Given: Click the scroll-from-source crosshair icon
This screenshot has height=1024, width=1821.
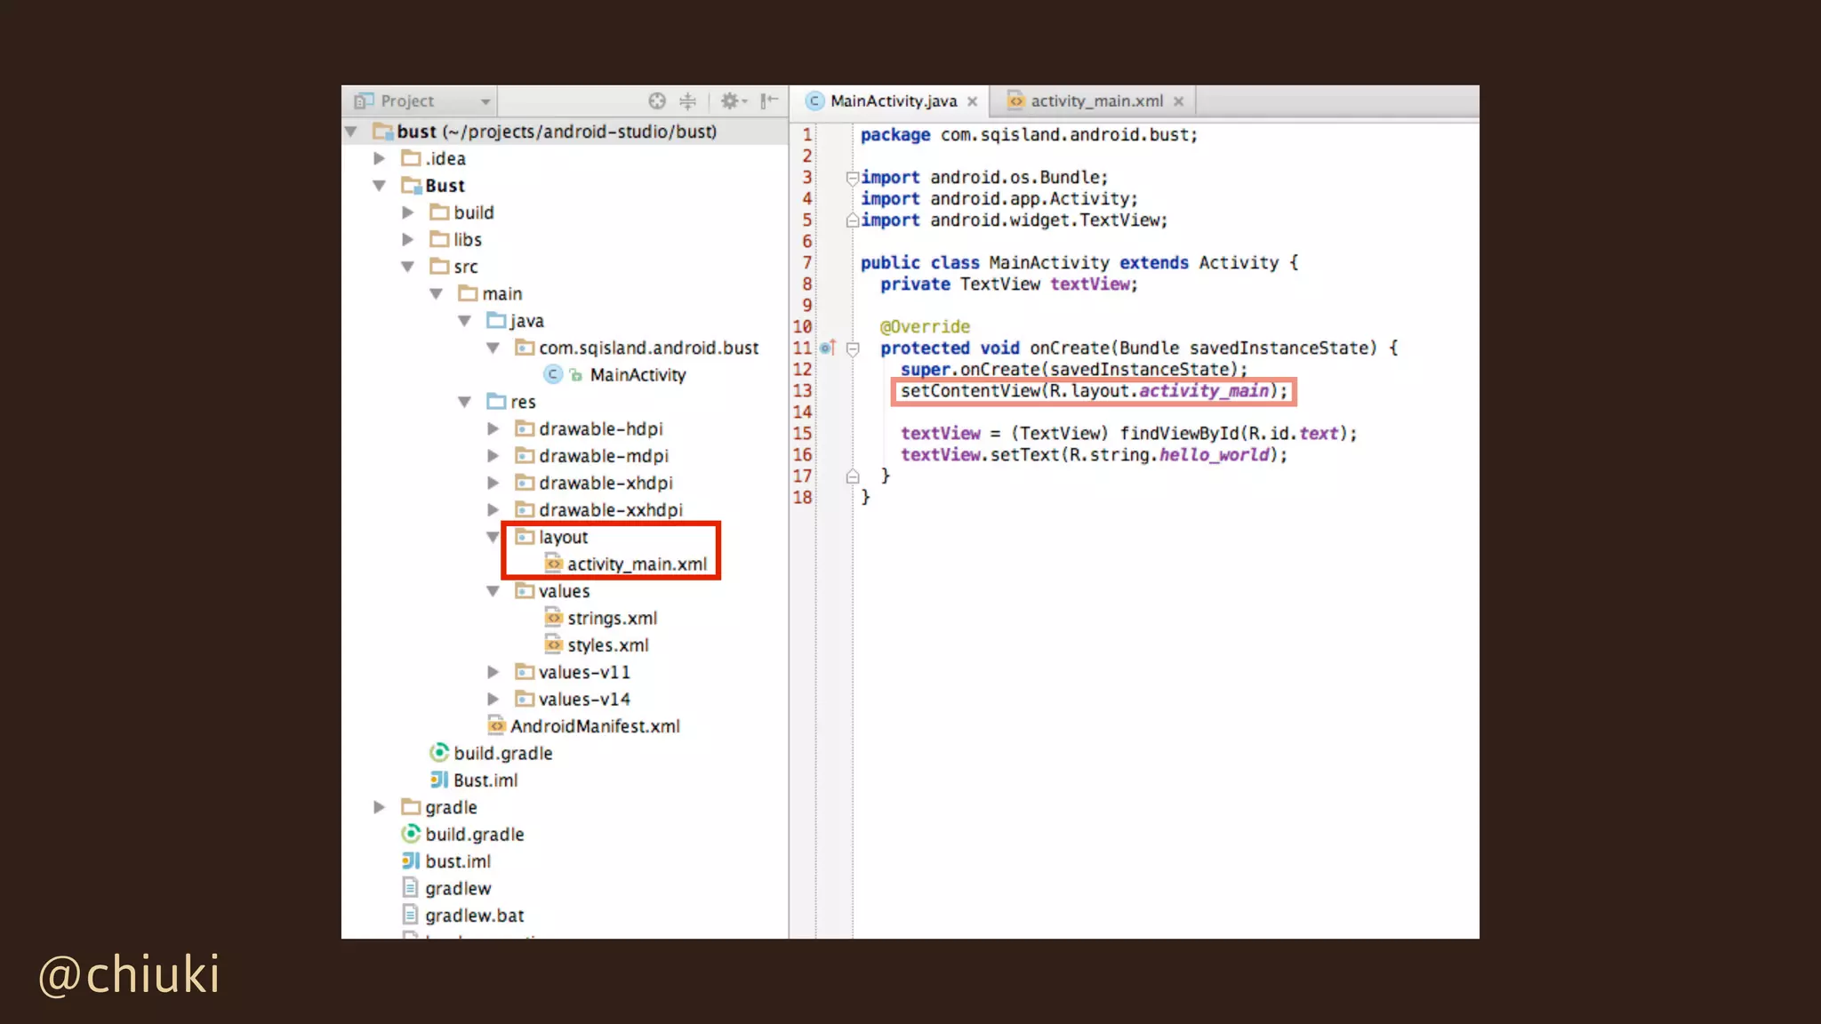Looking at the screenshot, I should pyautogui.click(x=657, y=101).
